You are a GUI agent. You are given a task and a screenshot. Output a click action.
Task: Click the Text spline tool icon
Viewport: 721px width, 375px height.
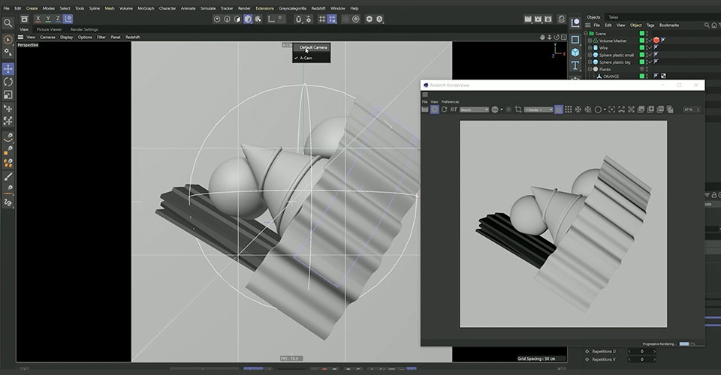(x=575, y=66)
